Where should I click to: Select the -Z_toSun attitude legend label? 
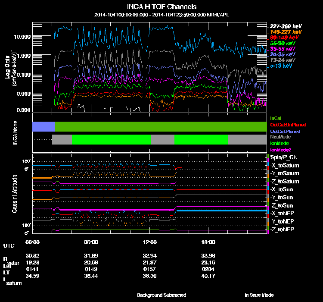tap(281, 206)
